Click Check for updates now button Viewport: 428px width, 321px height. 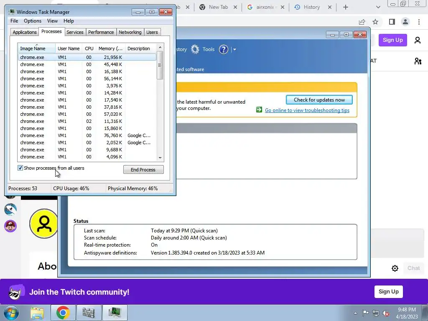pos(319,100)
